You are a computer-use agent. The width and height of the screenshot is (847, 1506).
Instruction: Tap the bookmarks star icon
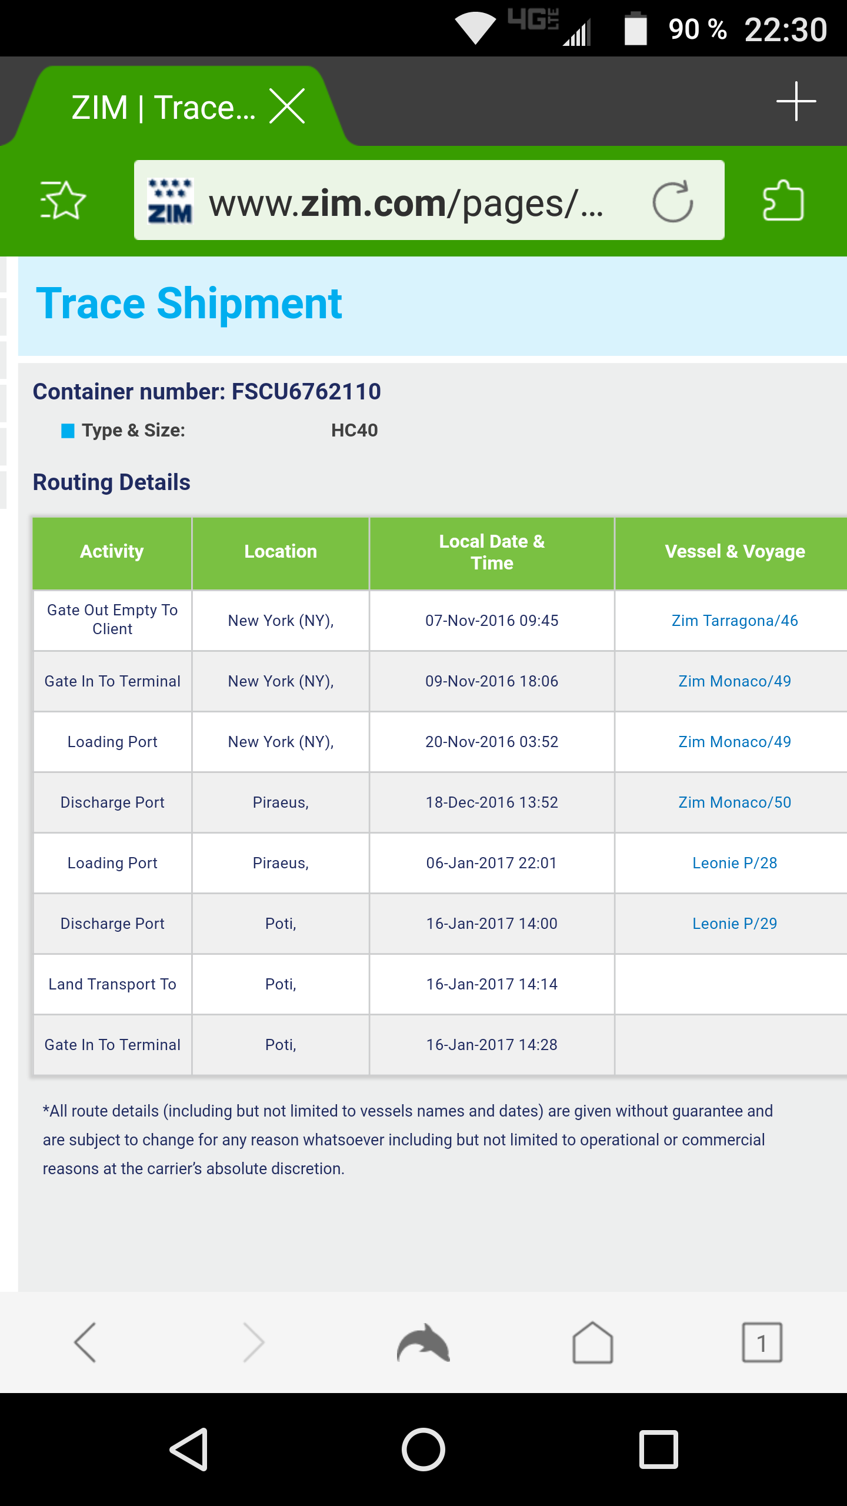point(63,201)
